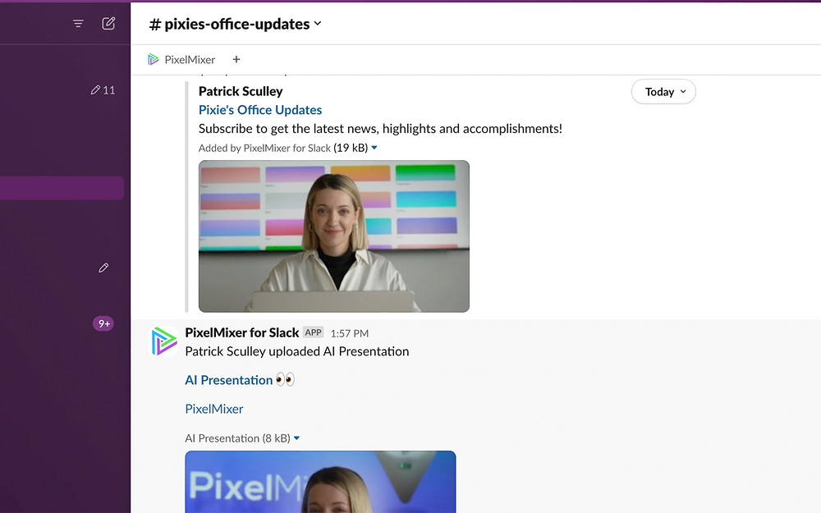The height and width of the screenshot is (513, 821).
Task: Click the 1:57 PM timestamp
Action: [349, 333]
